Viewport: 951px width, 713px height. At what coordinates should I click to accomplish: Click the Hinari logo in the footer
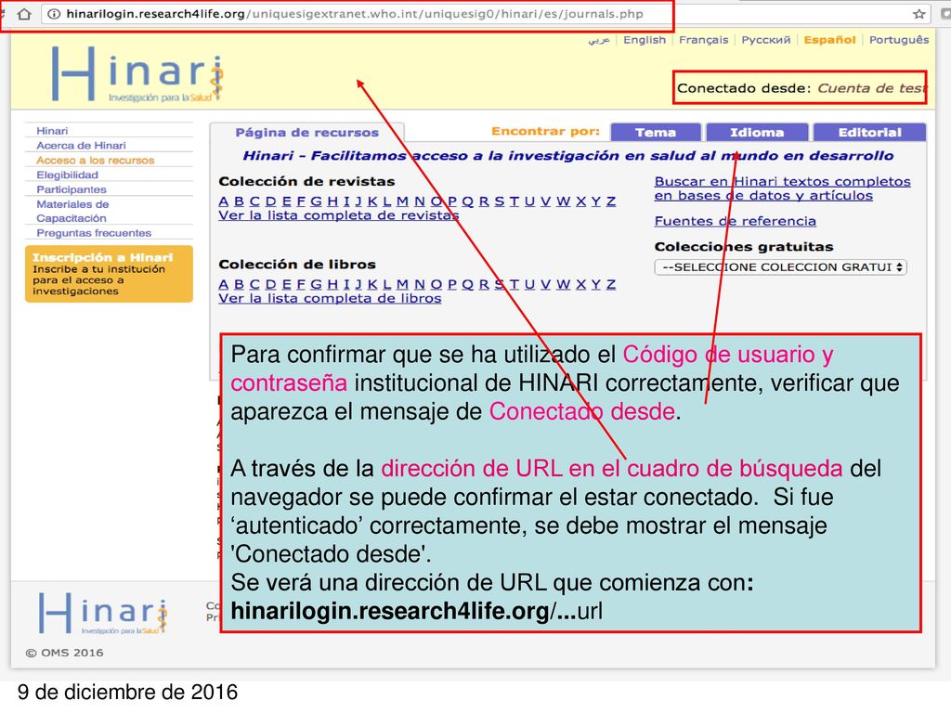click(x=102, y=613)
